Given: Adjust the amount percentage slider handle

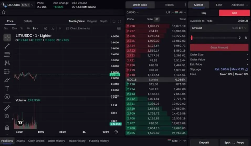Looking at the screenshot, I should click(x=192, y=38).
